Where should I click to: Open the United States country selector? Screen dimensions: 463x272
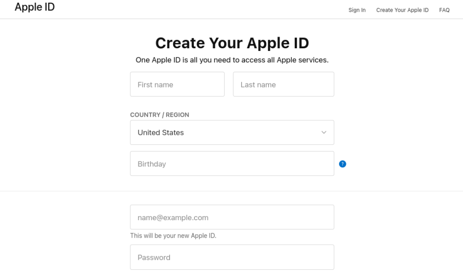232,132
